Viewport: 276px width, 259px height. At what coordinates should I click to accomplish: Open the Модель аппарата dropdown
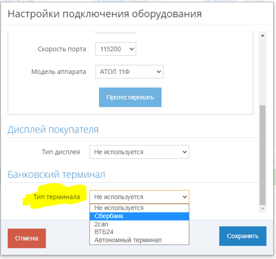(x=129, y=72)
